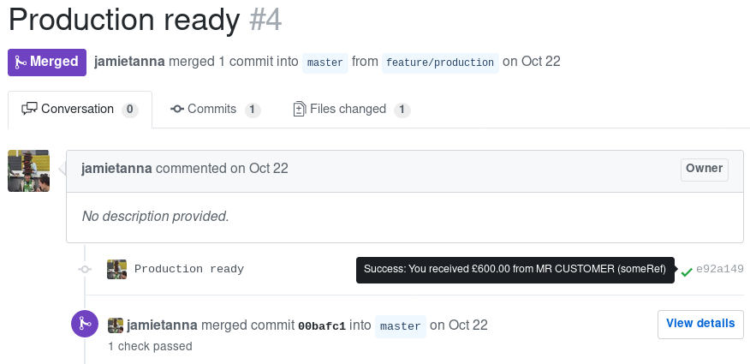Click small avatar beside Production ready commit
Screen dimensions: 750x364
(116, 269)
